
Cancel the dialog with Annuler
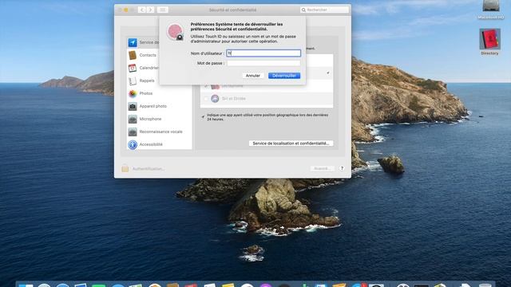point(252,76)
